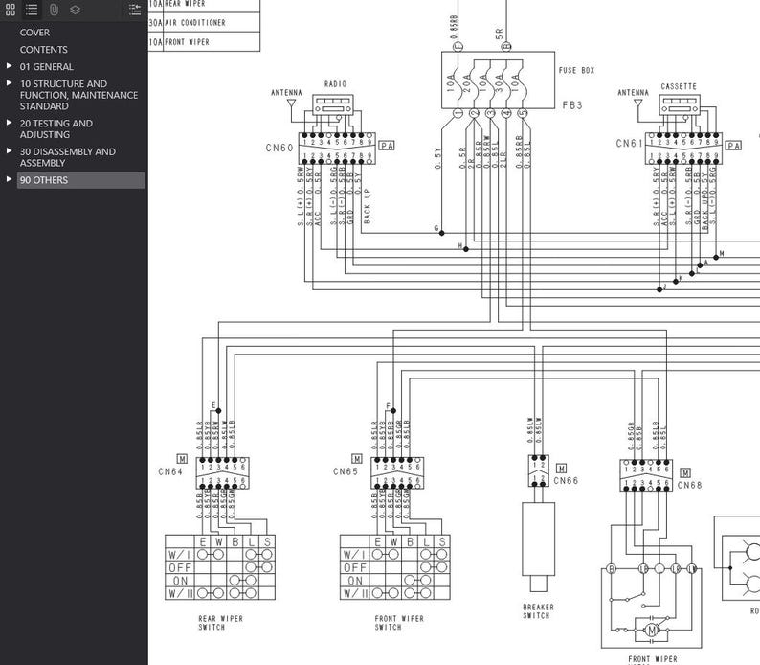
Task: Click the CN65 connector label
Action: click(x=346, y=471)
